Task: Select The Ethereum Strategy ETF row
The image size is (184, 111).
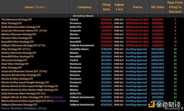Action: 92,20
